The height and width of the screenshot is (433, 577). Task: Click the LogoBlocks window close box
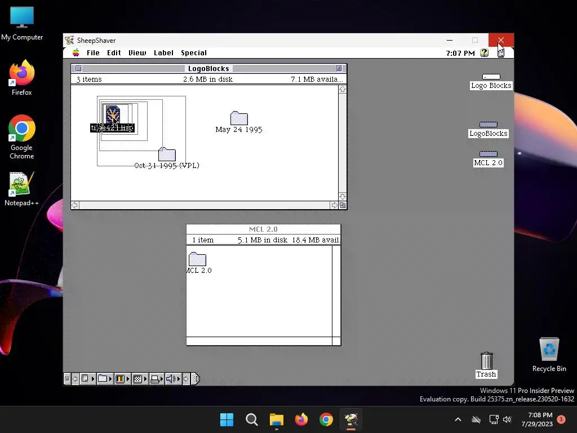(78, 68)
